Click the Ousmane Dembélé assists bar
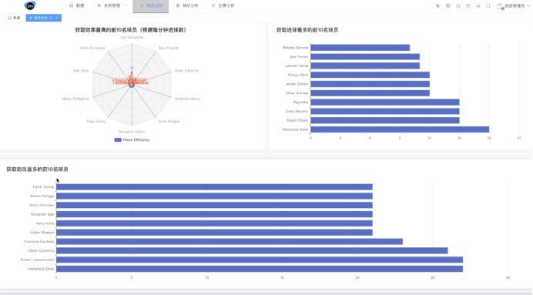 [230, 242]
